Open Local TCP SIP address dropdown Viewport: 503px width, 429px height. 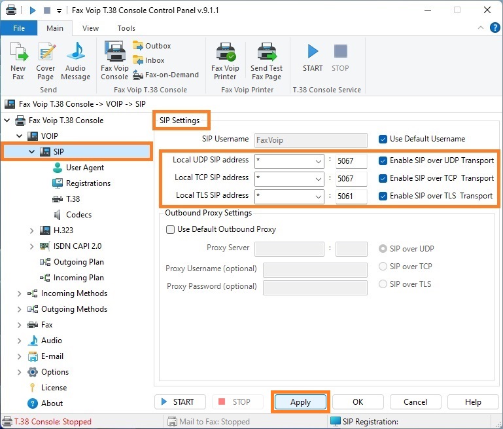coord(319,179)
